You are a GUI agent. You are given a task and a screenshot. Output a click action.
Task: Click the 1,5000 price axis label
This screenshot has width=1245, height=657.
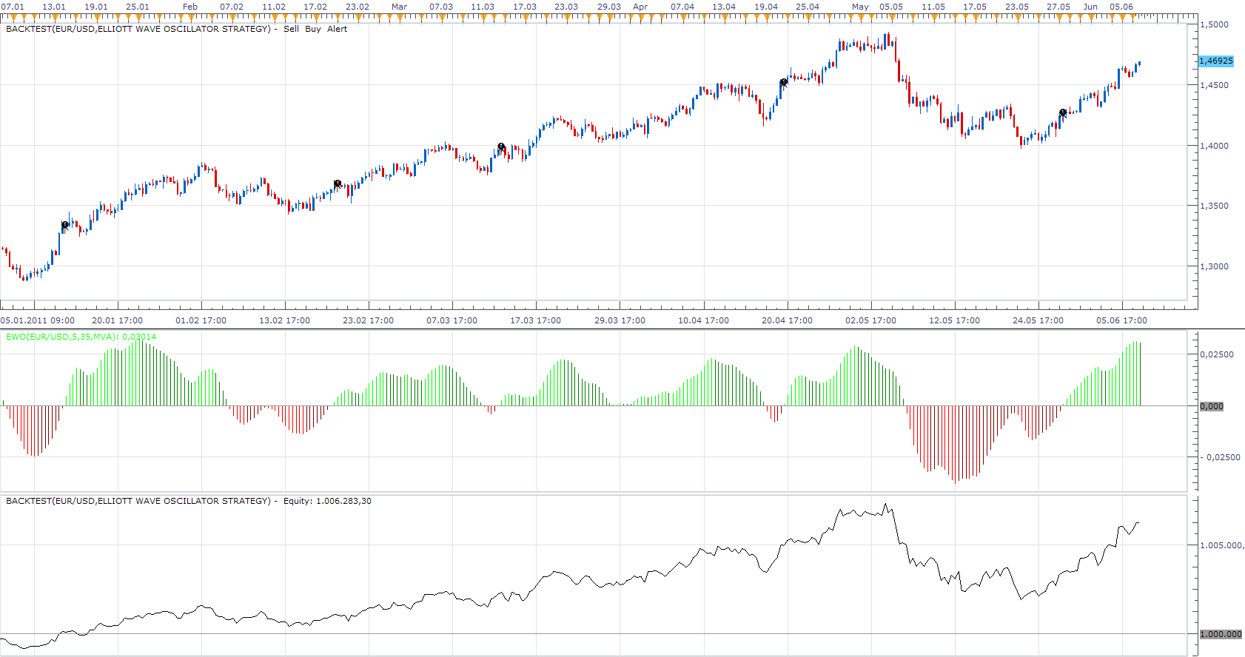coord(1214,24)
